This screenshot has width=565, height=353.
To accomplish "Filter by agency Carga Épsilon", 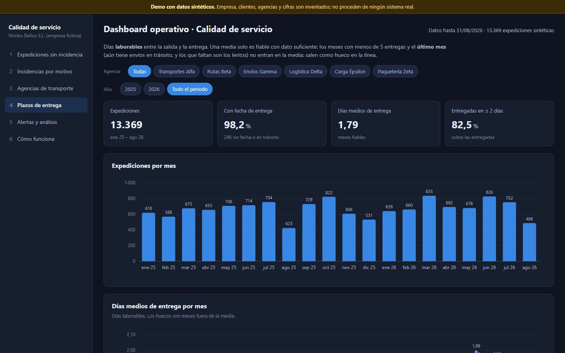I will (x=350, y=71).
